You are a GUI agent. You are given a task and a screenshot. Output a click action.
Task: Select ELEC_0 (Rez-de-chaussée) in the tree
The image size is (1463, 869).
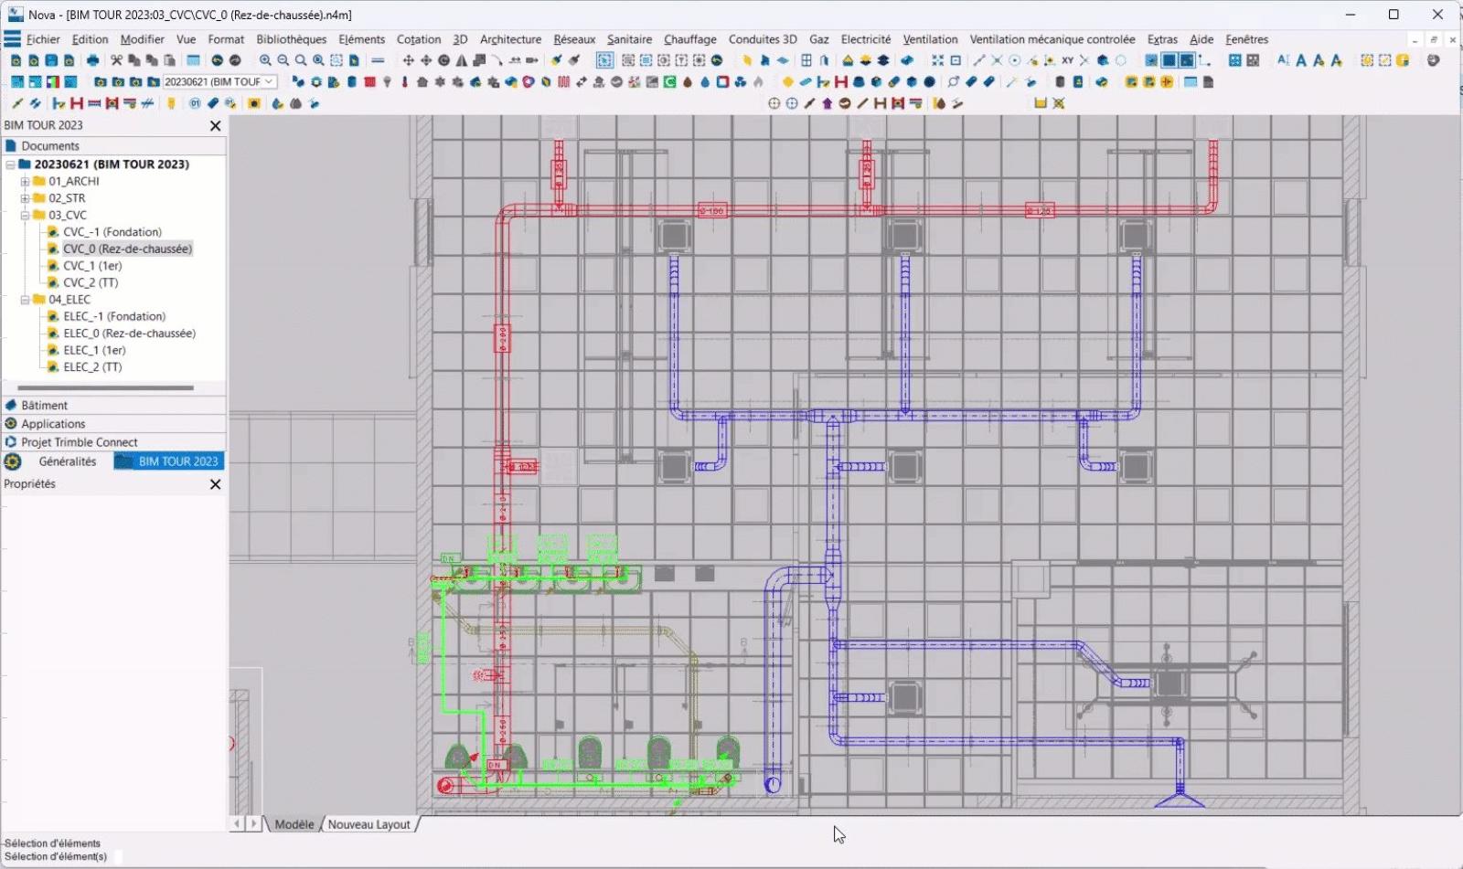(x=129, y=334)
